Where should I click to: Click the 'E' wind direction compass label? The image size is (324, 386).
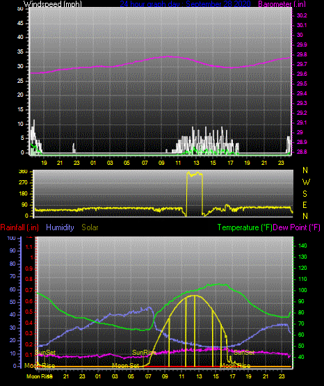[x=305, y=204]
